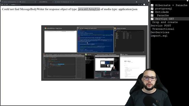The height and width of the screenshot is (106, 189).
Task: Go back in Chrome browser
Action: click(x=2, y=4)
